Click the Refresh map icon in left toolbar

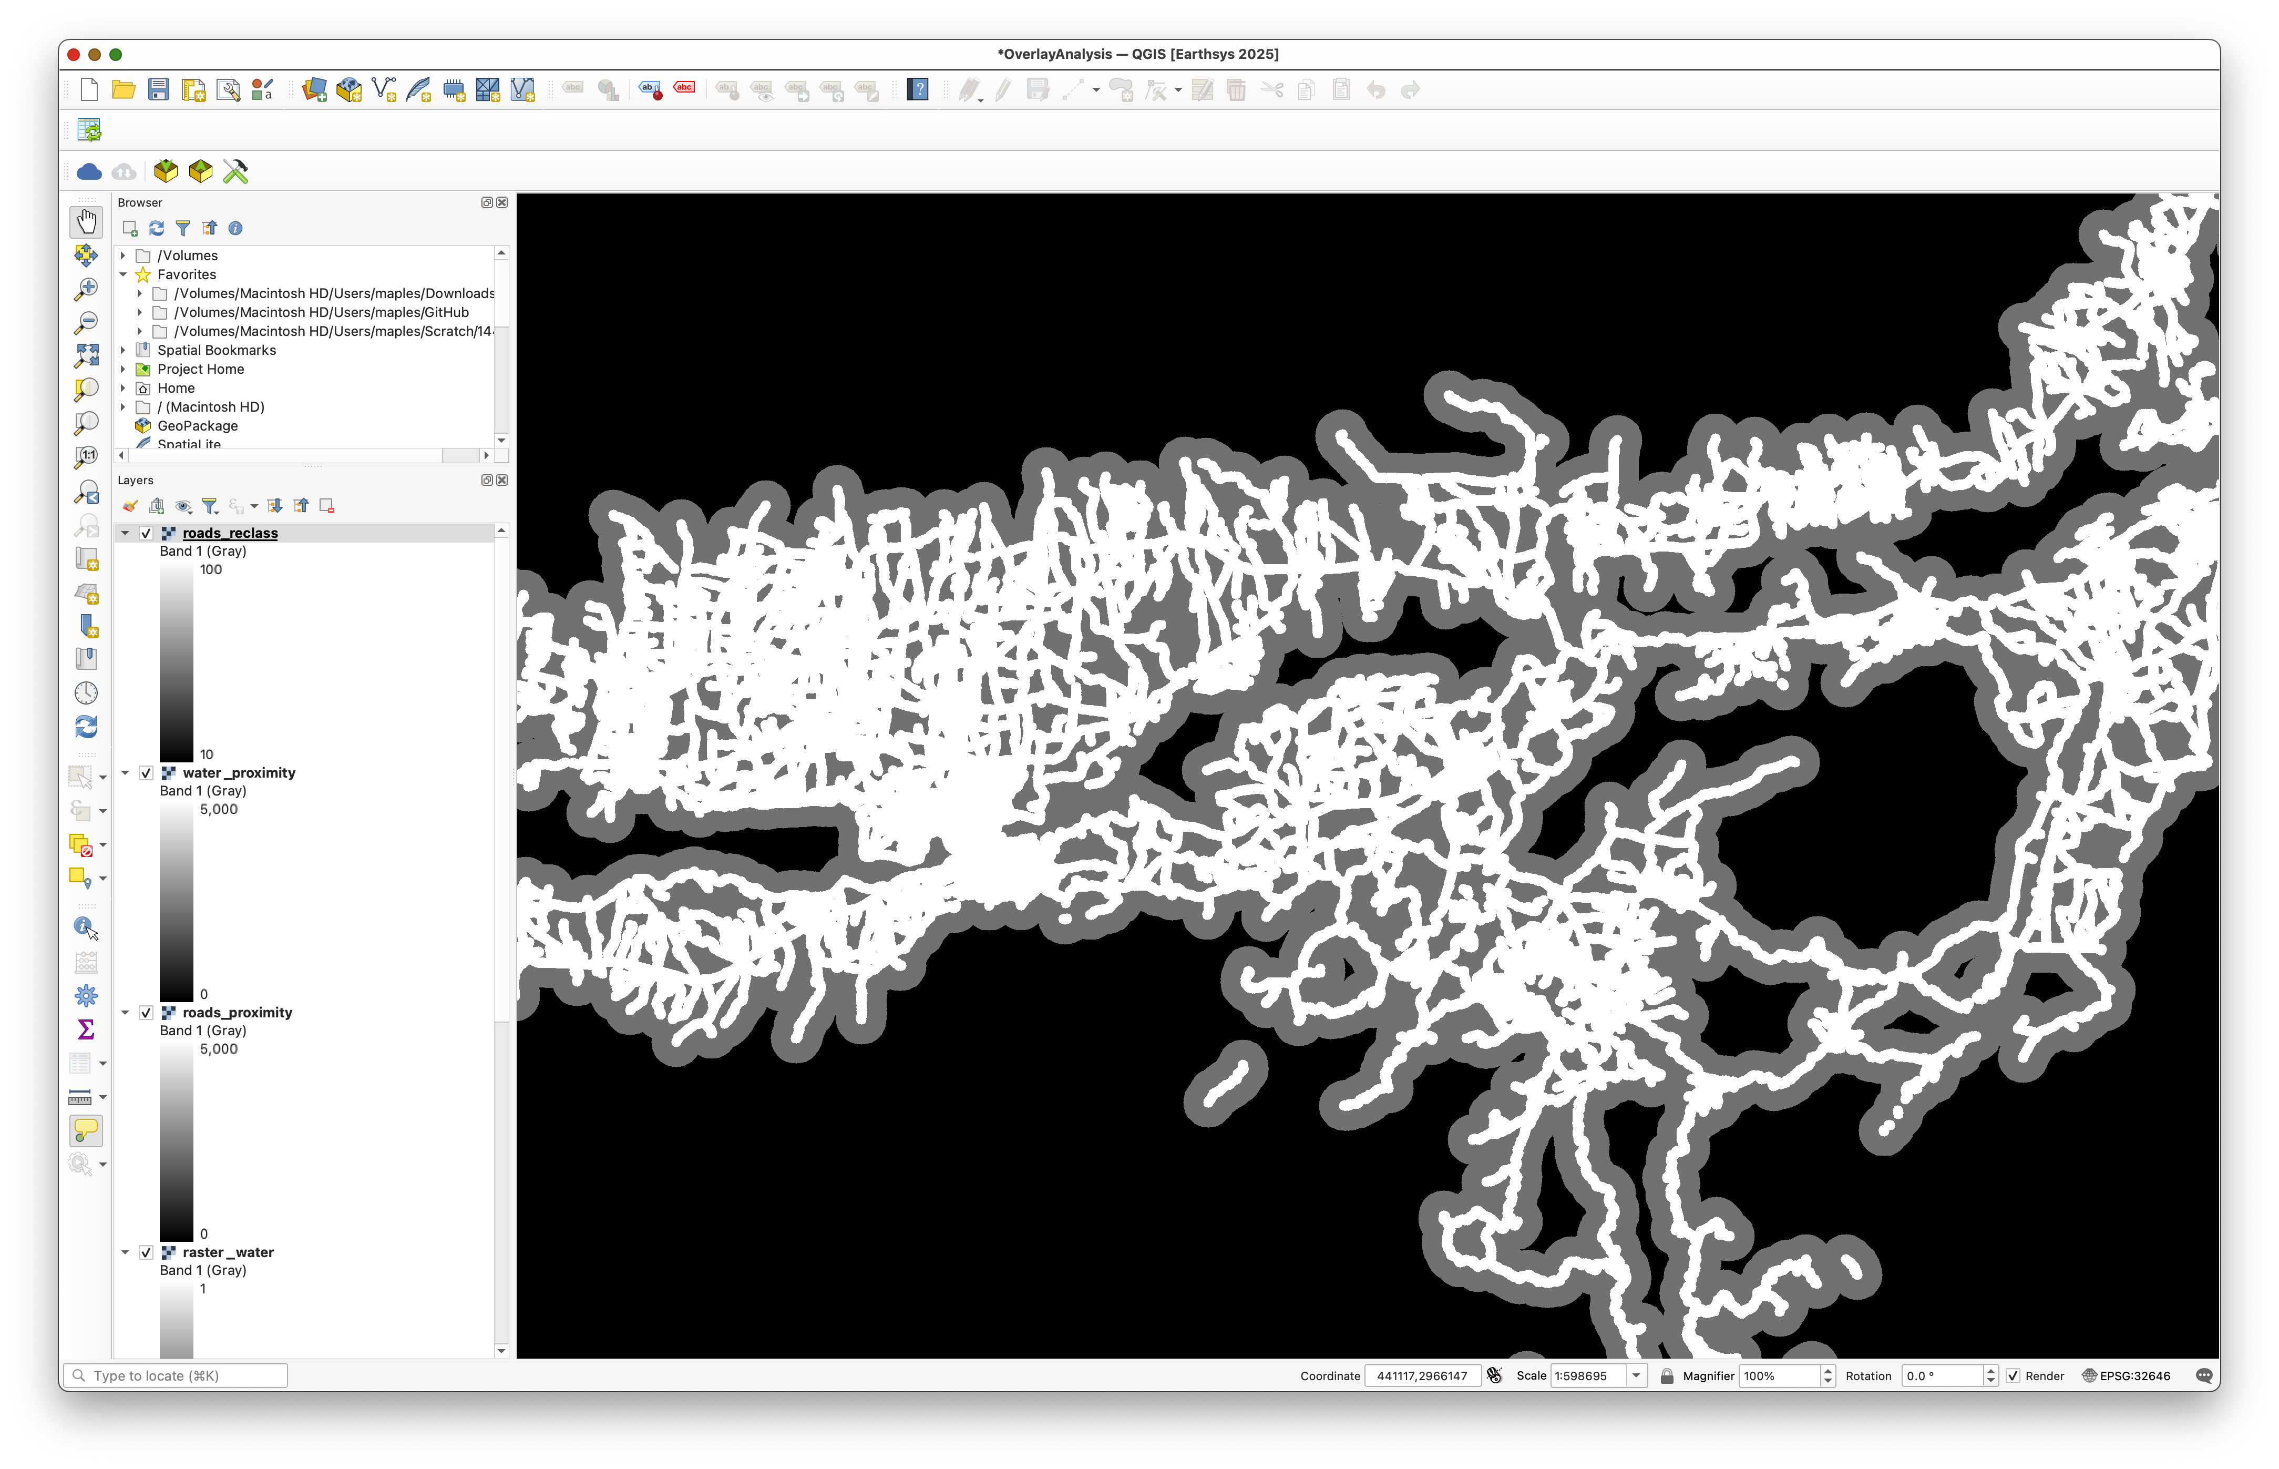tap(86, 727)
